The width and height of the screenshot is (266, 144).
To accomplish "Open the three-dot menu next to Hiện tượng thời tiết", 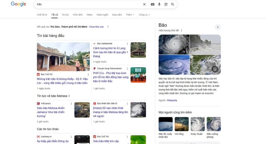I will click(181, 30).
